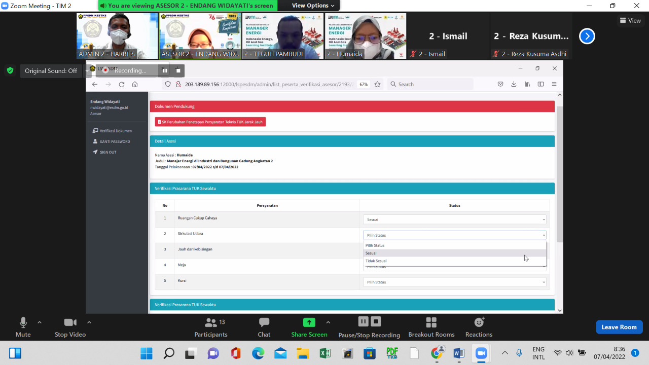
Task: Open the Participants panel
Action: [x=211, y=327]
